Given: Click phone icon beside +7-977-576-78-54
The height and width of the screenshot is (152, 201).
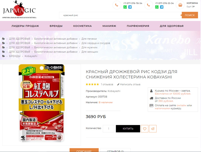Looking at the screenshot, I should 117,5.
